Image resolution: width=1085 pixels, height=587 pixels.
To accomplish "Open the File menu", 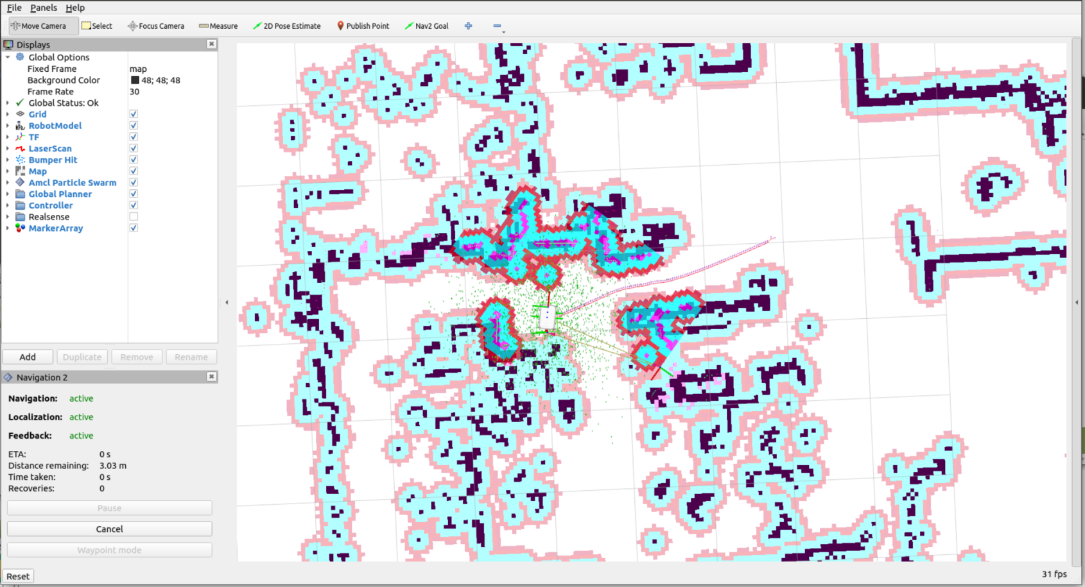I will click(14, 8).
